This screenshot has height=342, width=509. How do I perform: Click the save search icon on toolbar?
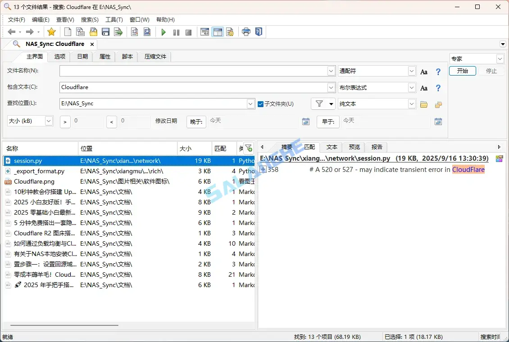tap(105, 31)
